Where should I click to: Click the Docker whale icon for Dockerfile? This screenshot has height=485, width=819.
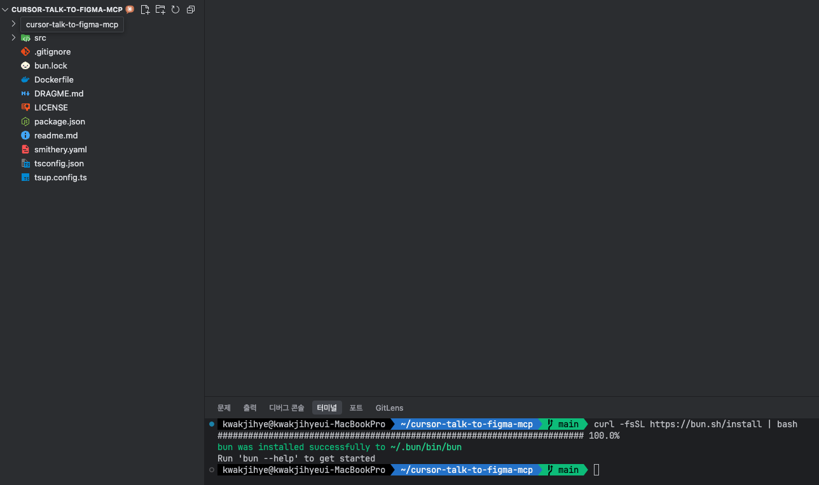[x=25, y=80]
